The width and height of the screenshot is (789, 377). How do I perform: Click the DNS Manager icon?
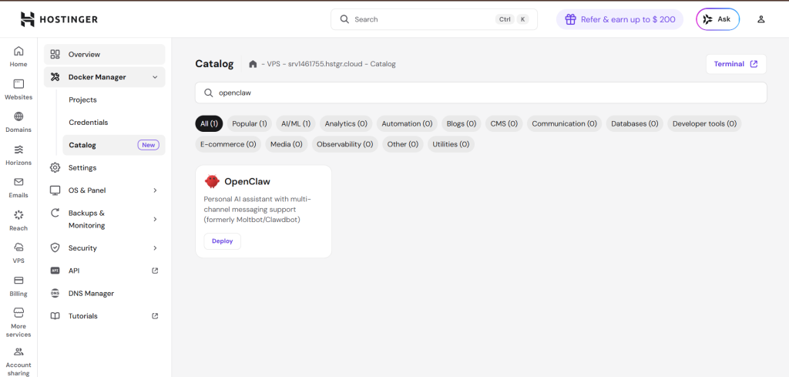55,294
